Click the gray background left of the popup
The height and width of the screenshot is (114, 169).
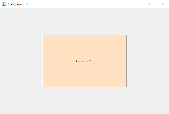[21, 61]
